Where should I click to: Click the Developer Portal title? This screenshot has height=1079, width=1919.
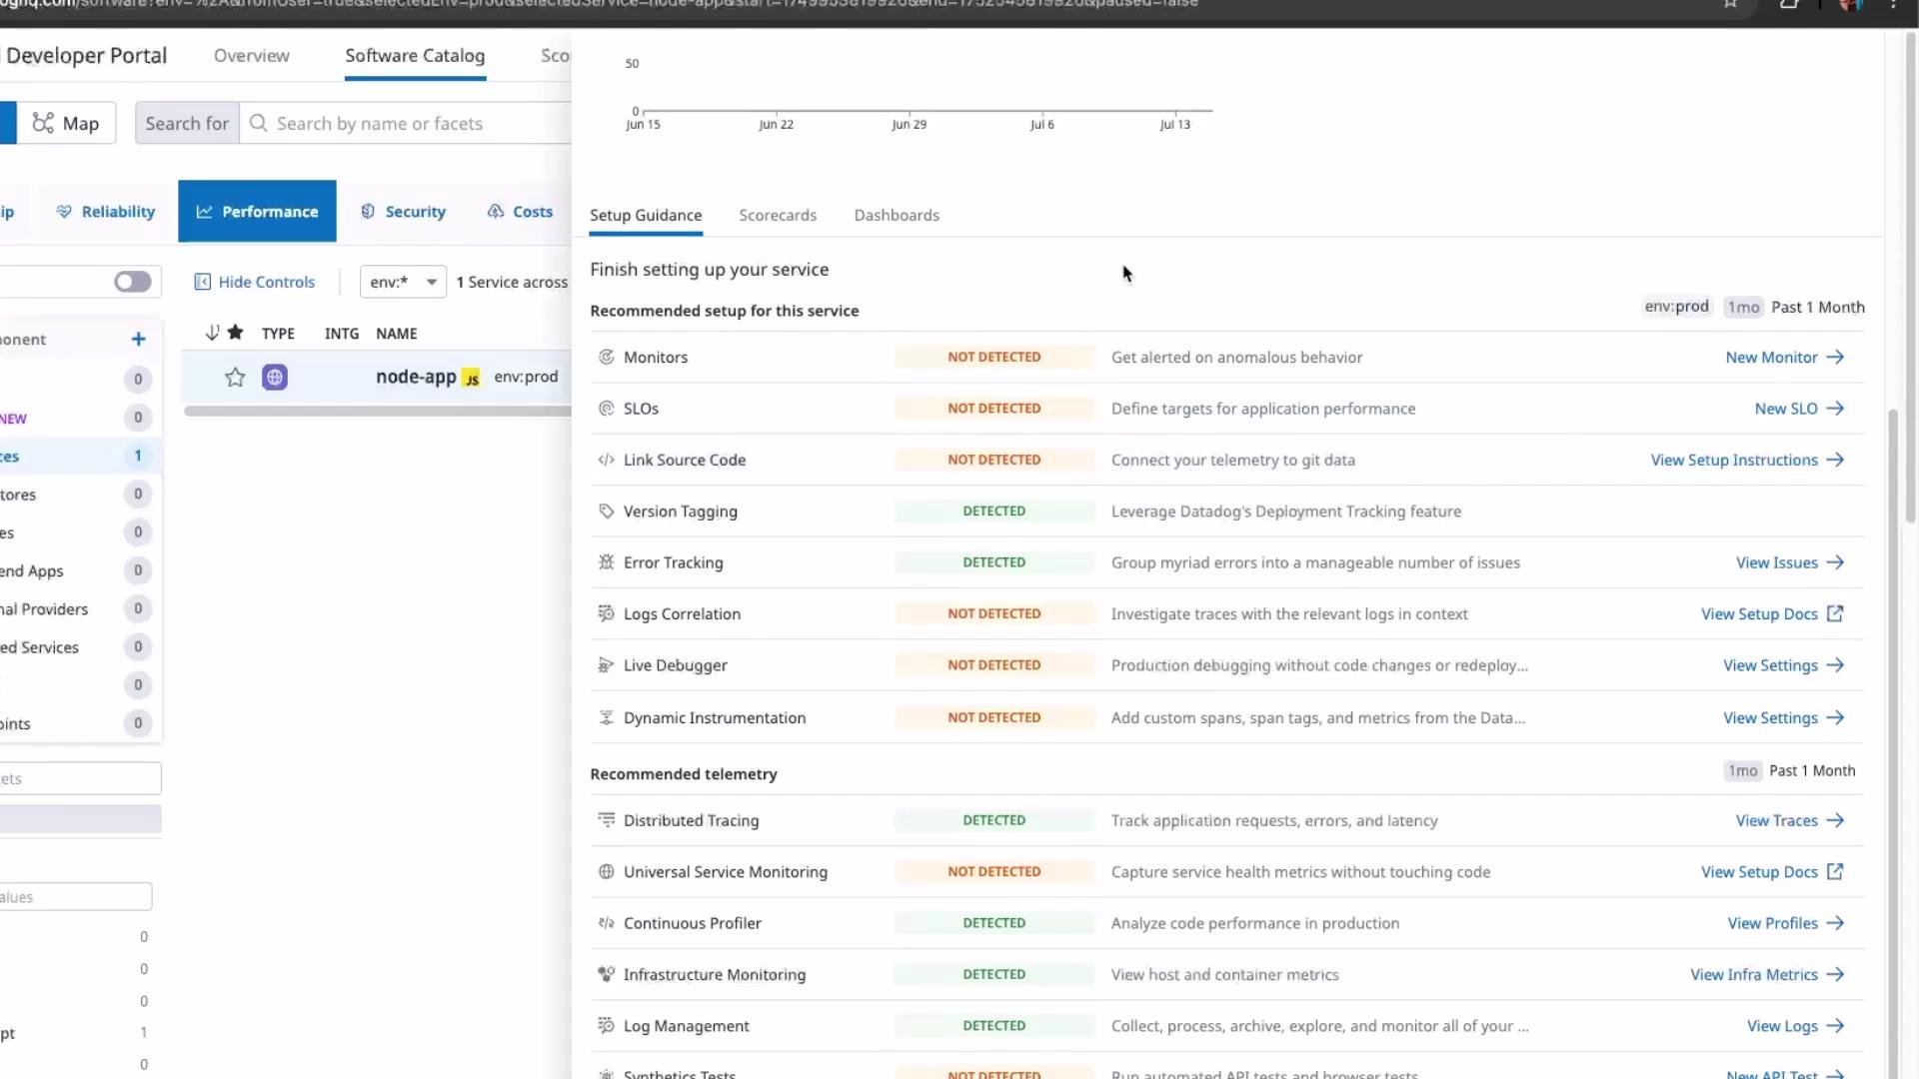coord(86,56)
